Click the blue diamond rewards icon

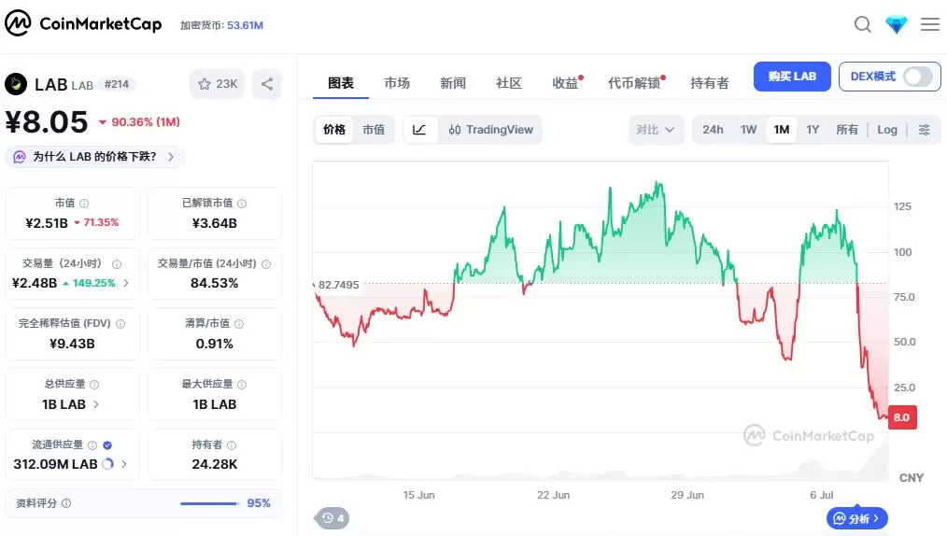point(897,25)
